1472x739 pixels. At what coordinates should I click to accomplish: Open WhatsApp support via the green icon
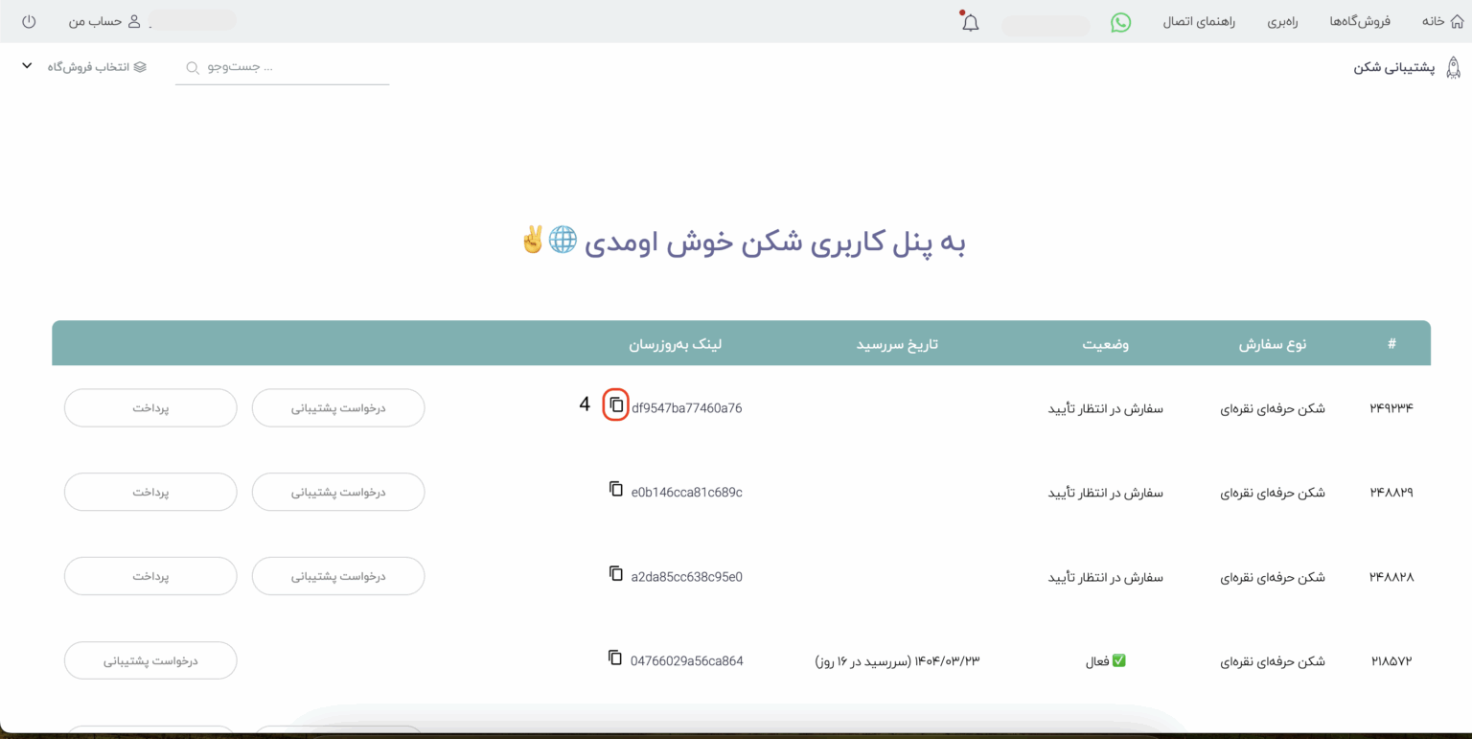[1121, 20]
